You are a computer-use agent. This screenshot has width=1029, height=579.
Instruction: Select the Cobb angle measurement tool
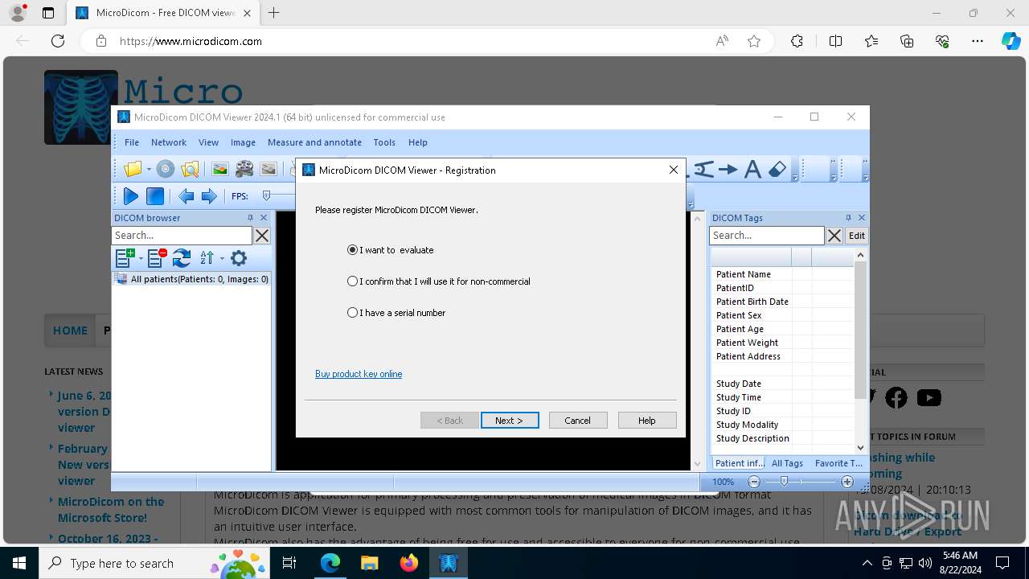coord(703,170)
